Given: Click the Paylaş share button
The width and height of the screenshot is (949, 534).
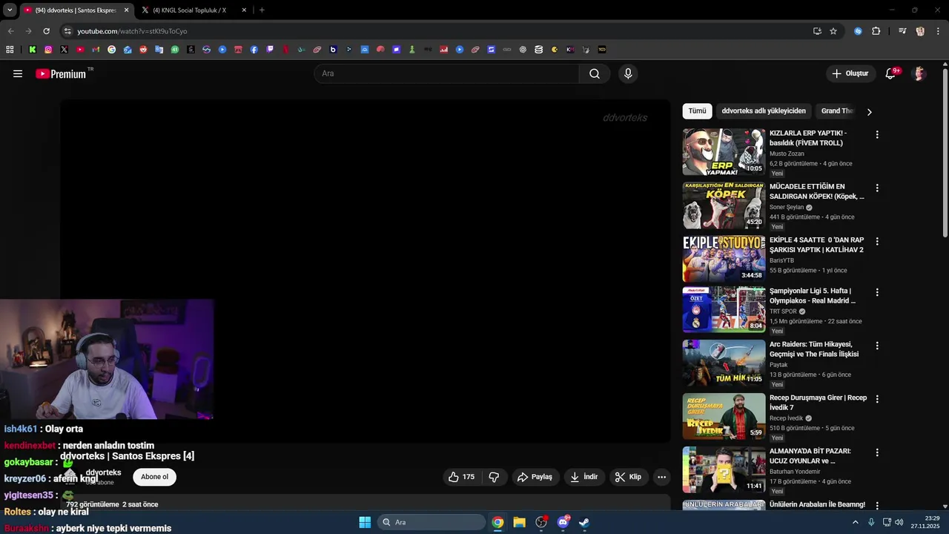Looking at the screenshot, I should pos(535,477).
